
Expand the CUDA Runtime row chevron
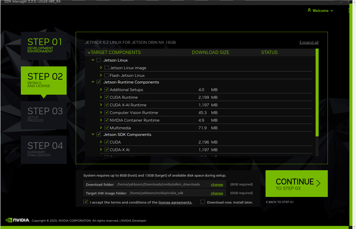[x=101, y=97]
